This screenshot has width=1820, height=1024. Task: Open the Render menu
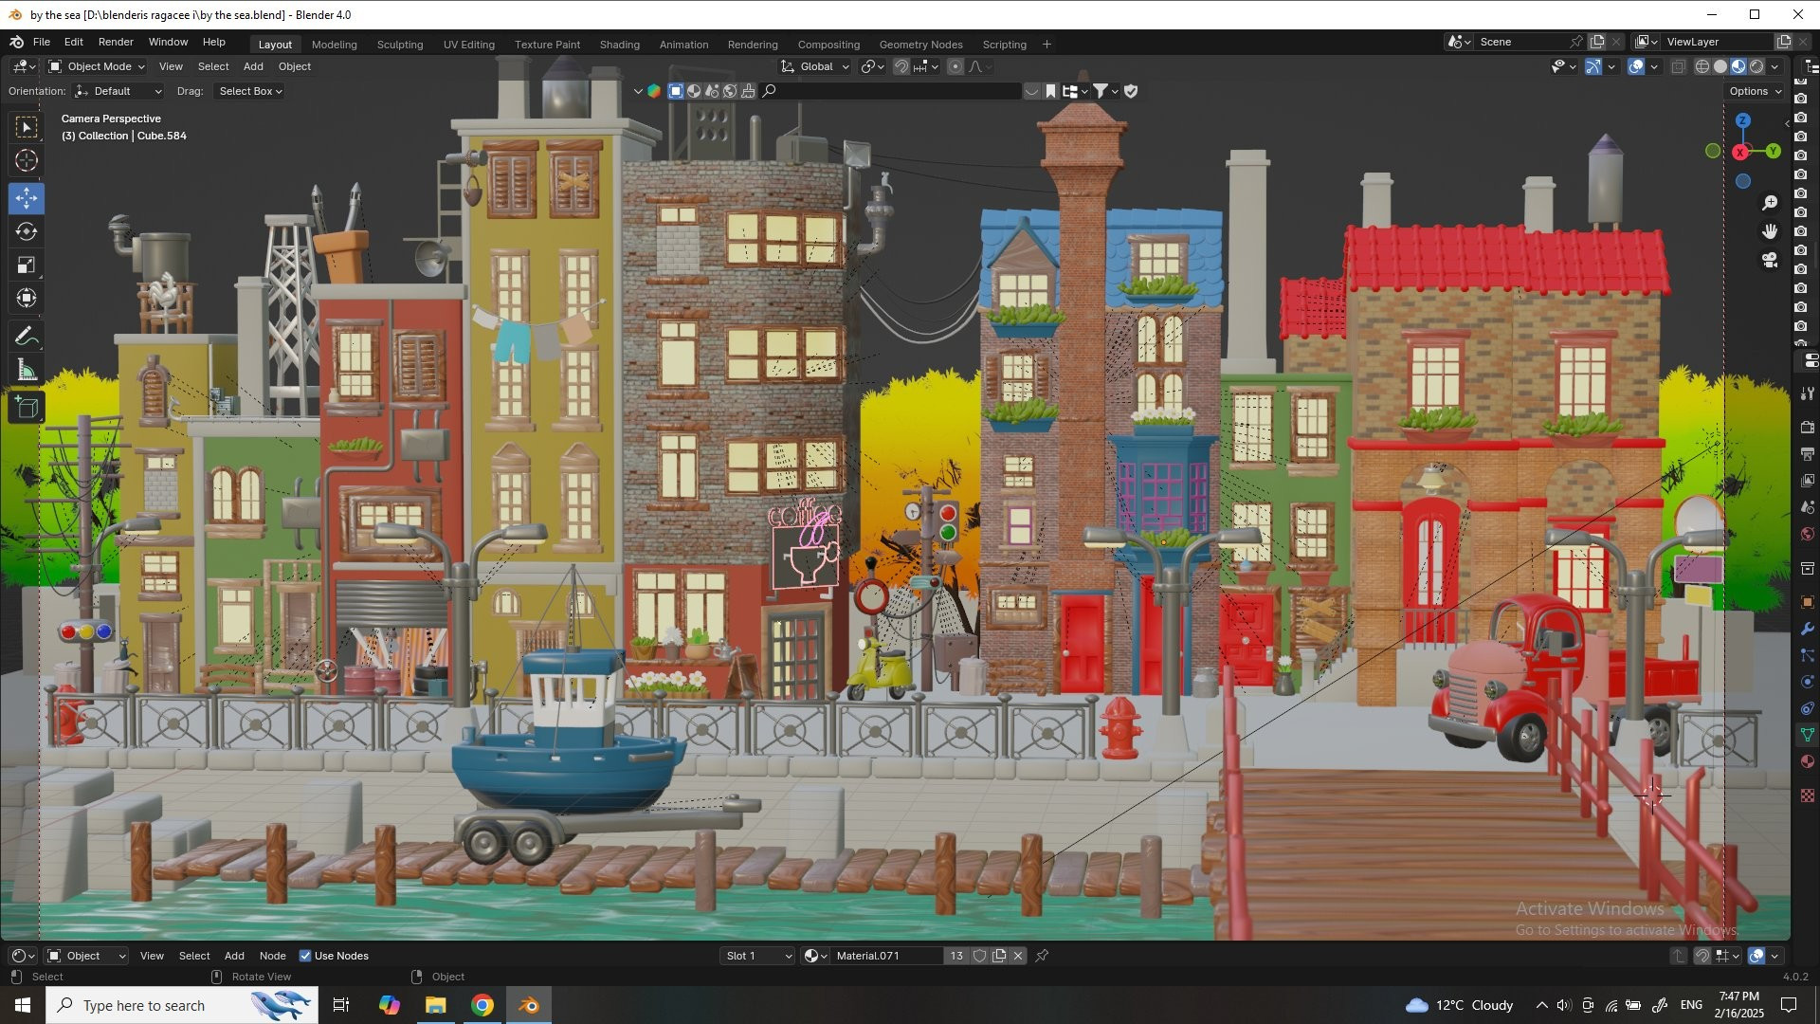[116, 42]
